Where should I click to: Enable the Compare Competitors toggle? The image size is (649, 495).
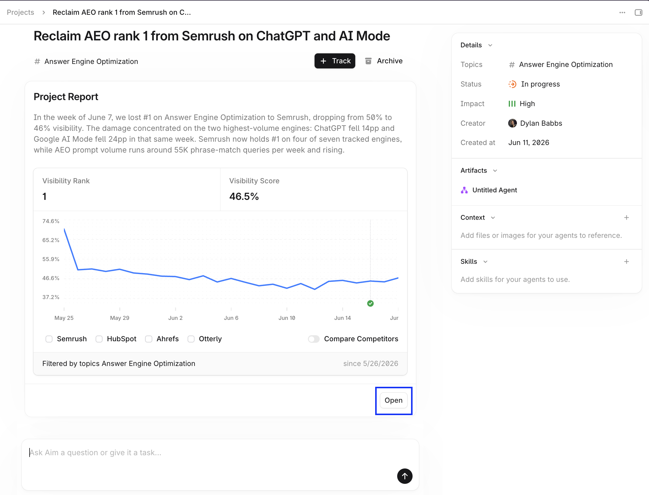click(314, 339)
